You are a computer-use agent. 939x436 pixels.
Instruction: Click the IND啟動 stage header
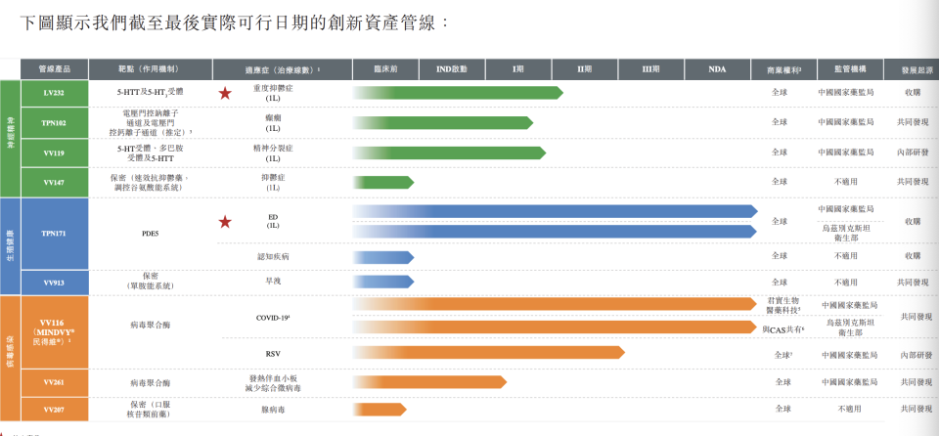pos(452,69)
